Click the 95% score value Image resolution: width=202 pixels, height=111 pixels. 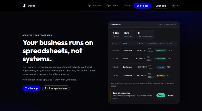[x=170, y=59]
